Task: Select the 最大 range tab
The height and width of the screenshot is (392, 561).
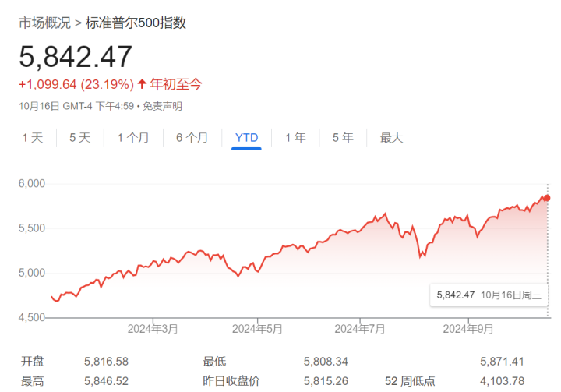Action: [x=391, y=137]
